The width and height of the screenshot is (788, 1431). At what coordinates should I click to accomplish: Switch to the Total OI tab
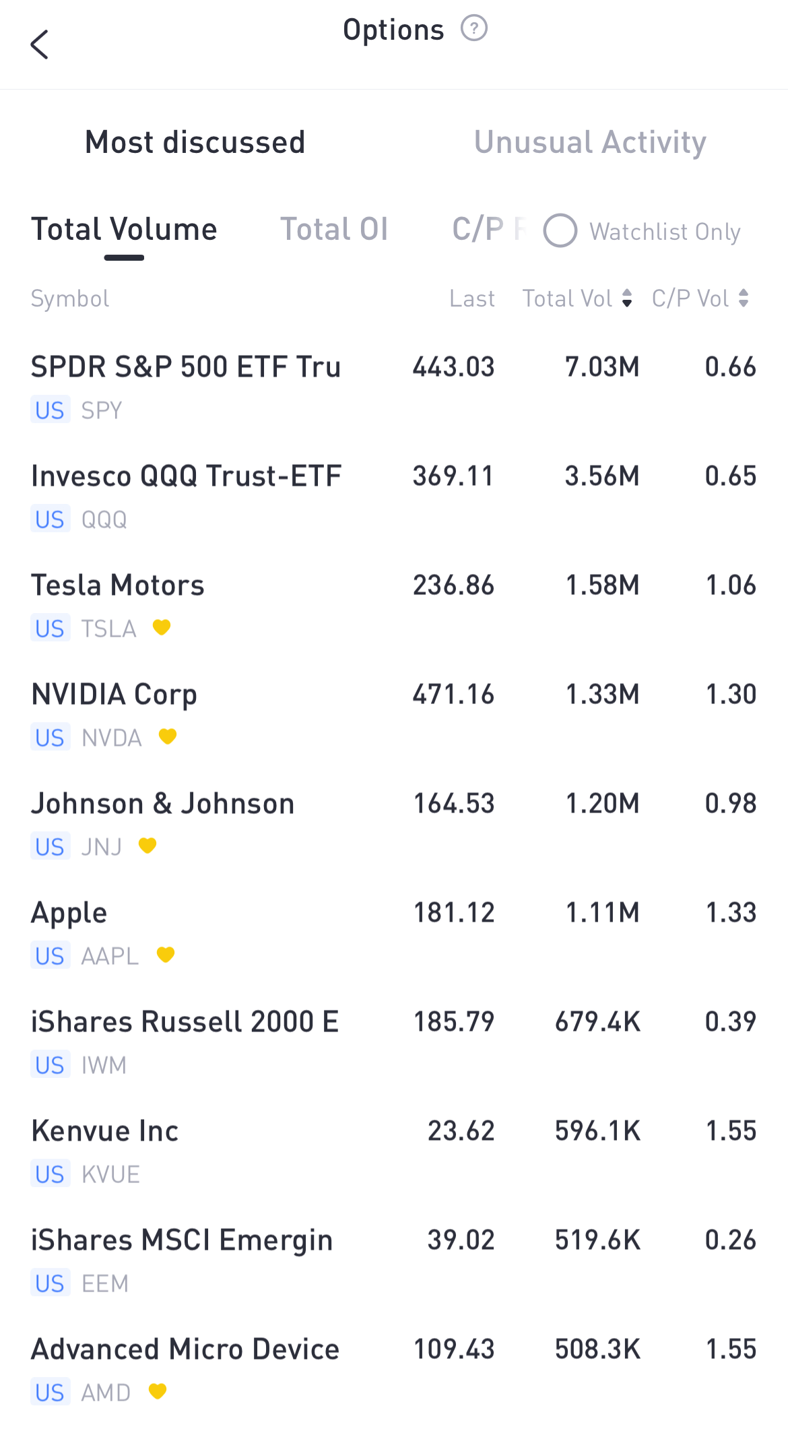point(334,229)
